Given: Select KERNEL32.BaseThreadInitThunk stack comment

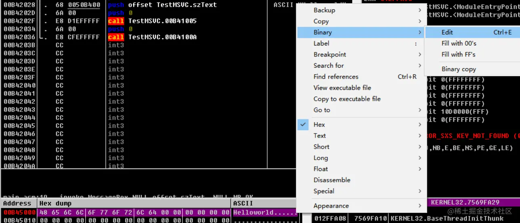Looking at the screenshot, I should click(447, 219).
